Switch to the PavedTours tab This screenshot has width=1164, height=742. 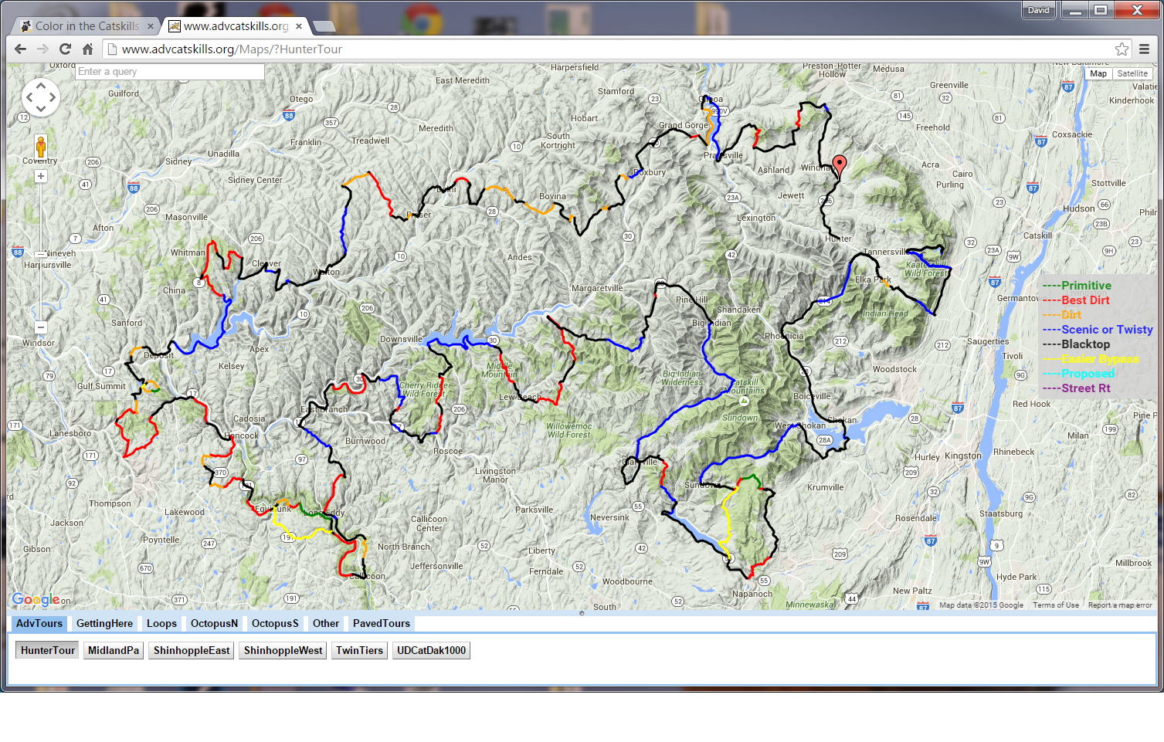coord(381,624)
